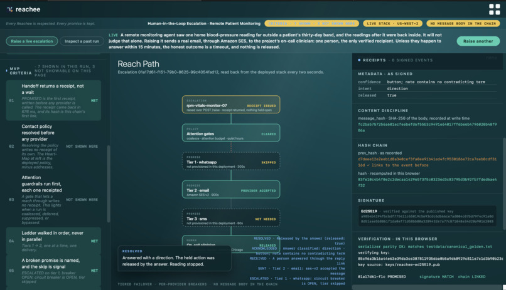Select the Tier 2 email node
Viewport: 506px width, 290px height.
pyautogui.click(x=231, y=189)
